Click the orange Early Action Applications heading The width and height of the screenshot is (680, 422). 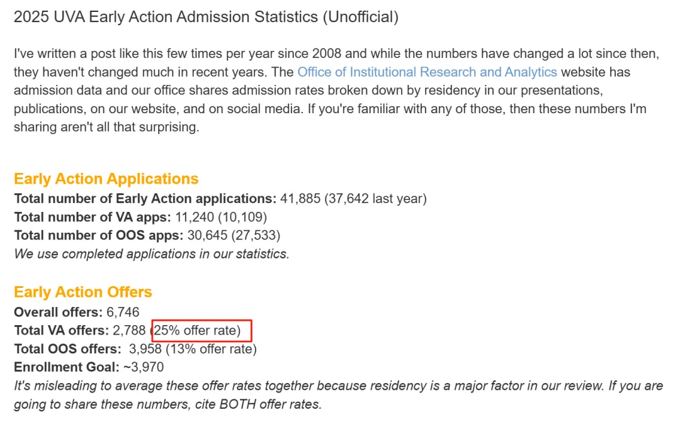click(x=106, y=179)
